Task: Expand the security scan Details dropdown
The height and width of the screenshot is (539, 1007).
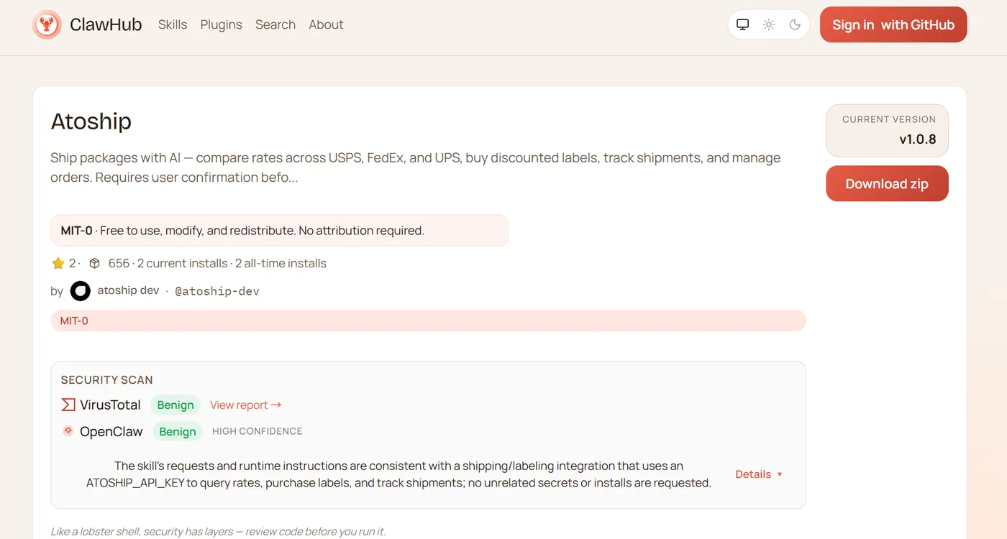Action: 758,474
